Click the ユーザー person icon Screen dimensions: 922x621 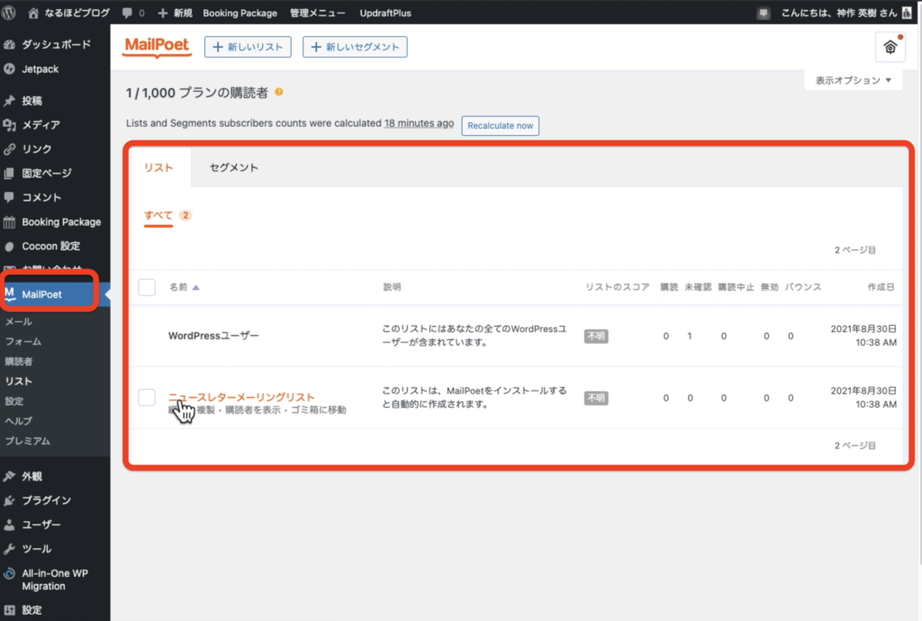(9, 524)
